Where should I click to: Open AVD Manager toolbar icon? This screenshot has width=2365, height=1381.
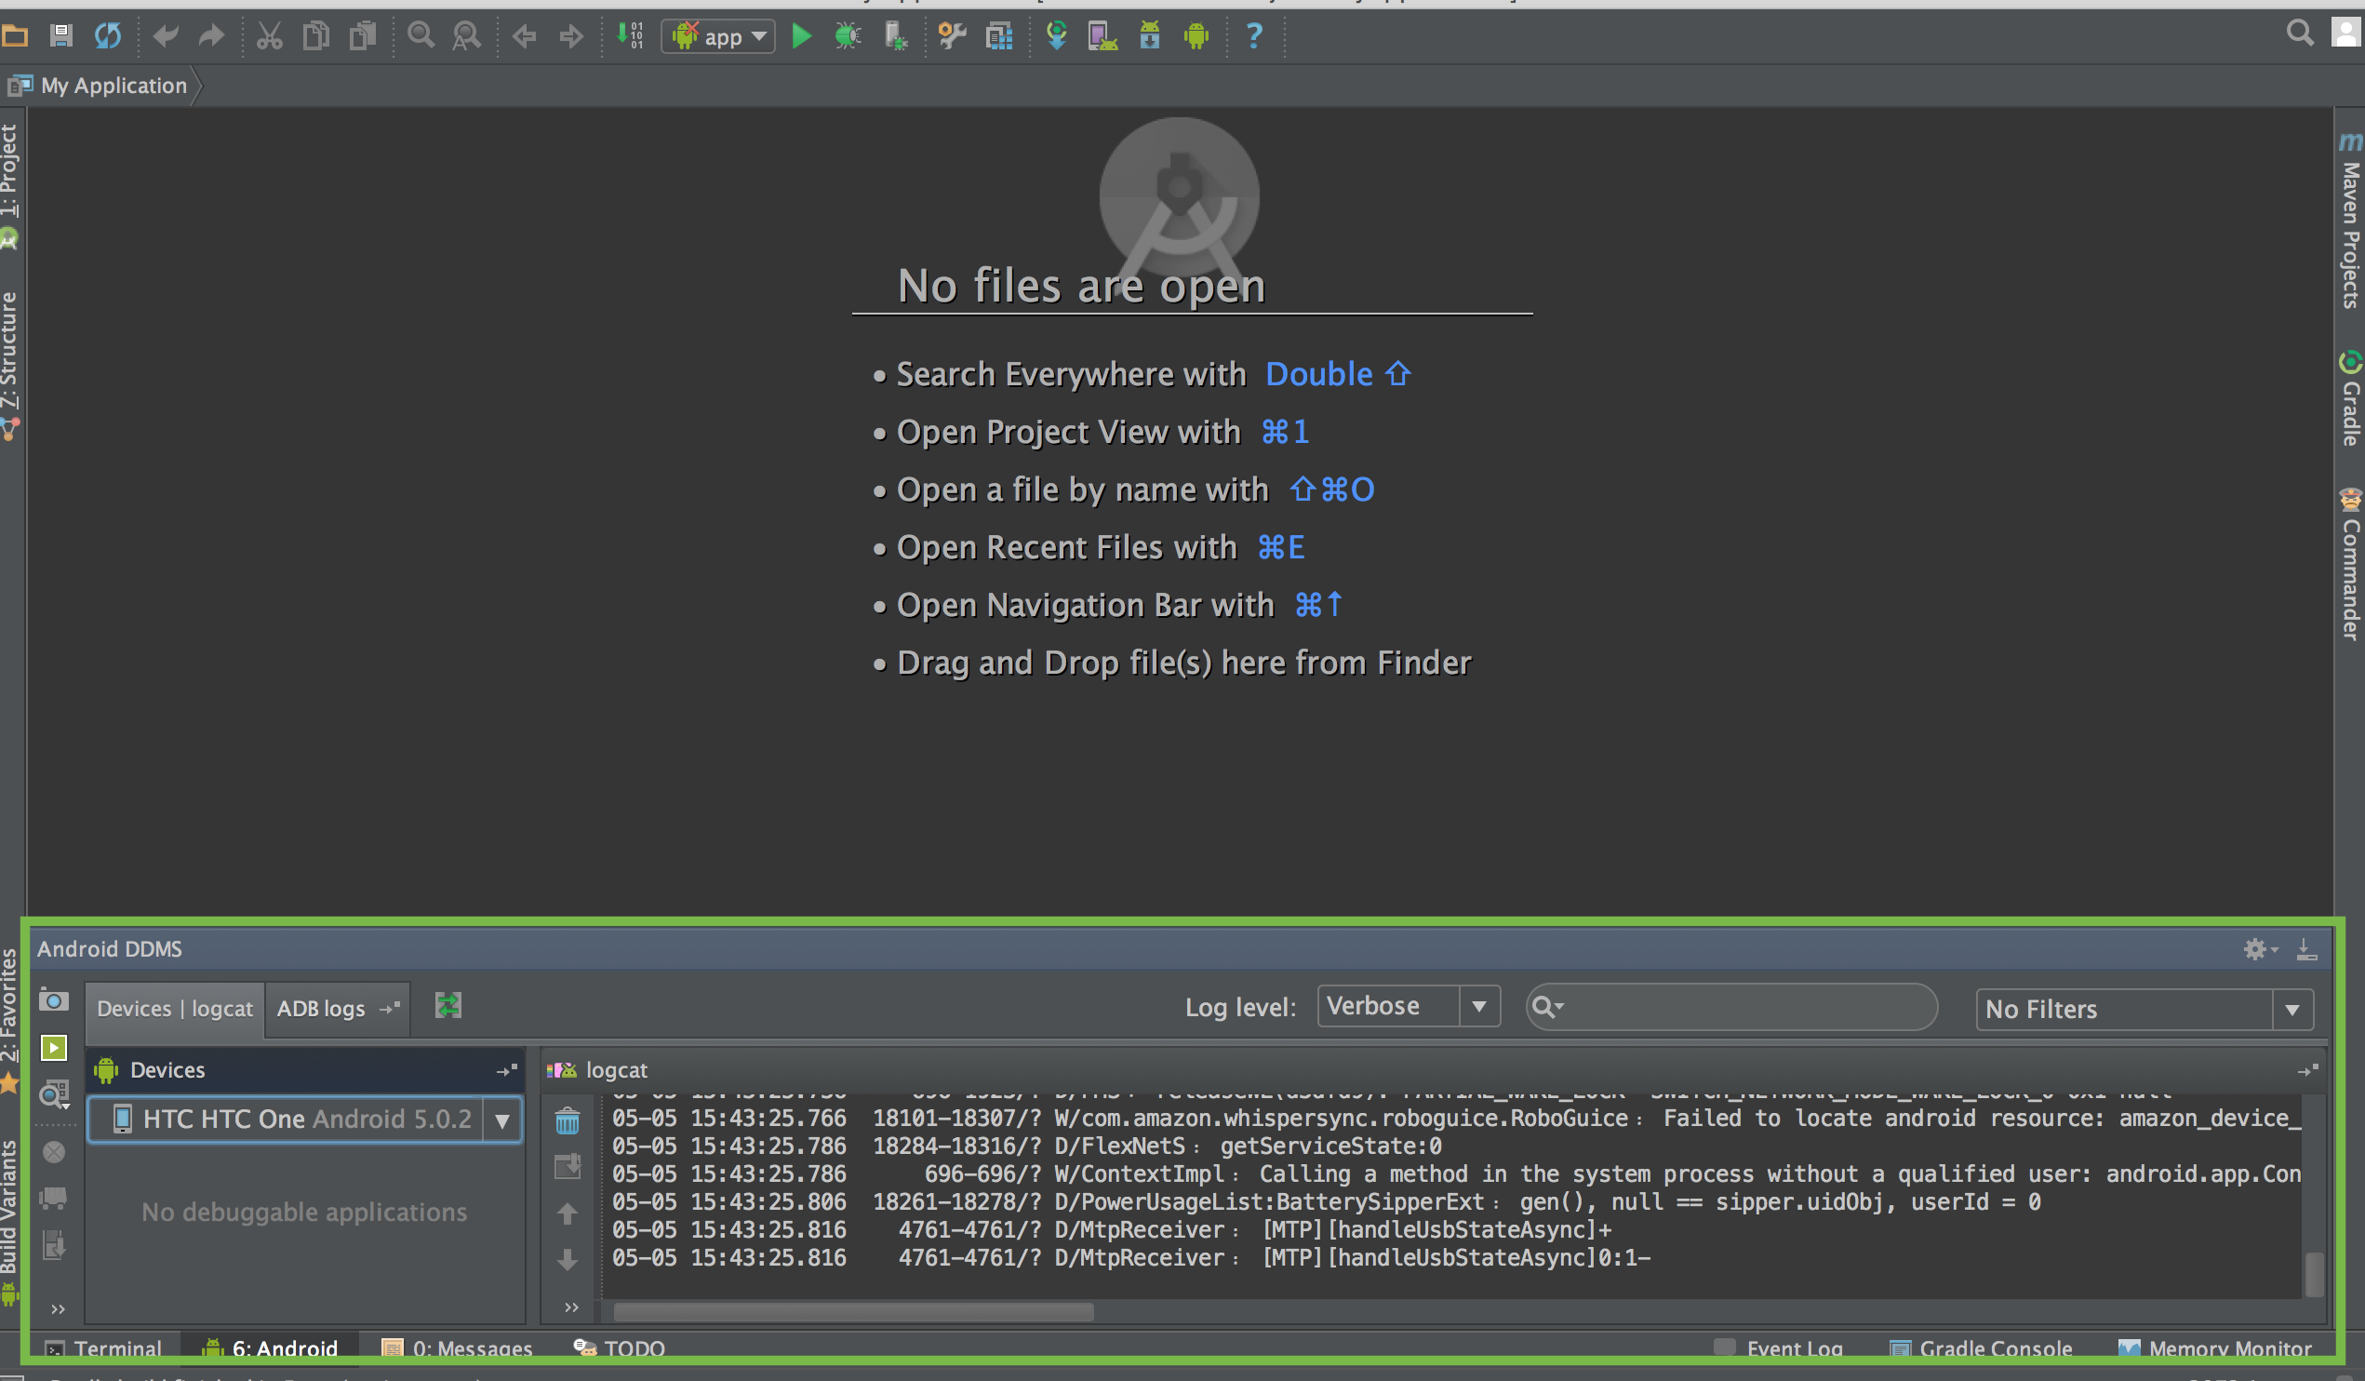(1102, 35)
